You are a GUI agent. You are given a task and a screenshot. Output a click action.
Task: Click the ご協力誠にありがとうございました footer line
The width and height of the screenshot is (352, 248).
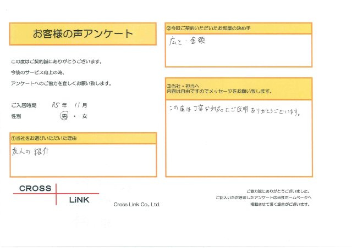[x=278, y=191]
